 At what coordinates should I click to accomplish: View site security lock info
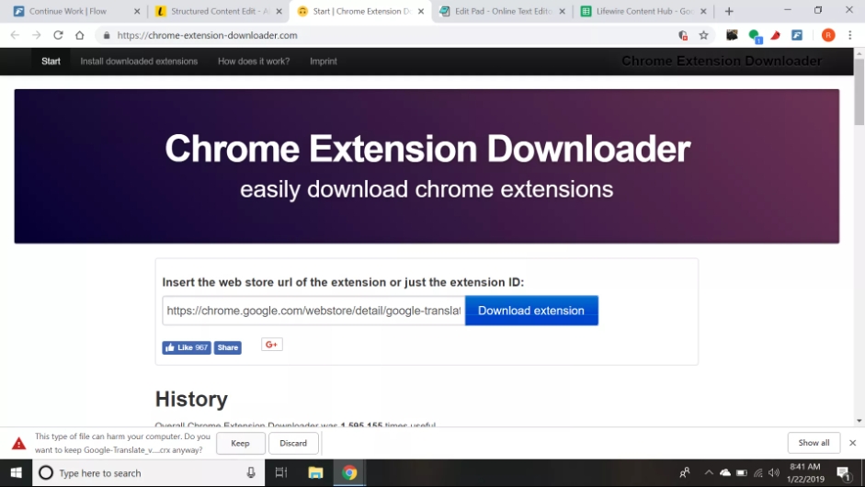107,35
